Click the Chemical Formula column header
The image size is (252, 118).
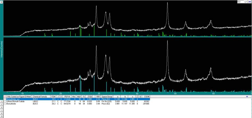(x=41, y=96)
